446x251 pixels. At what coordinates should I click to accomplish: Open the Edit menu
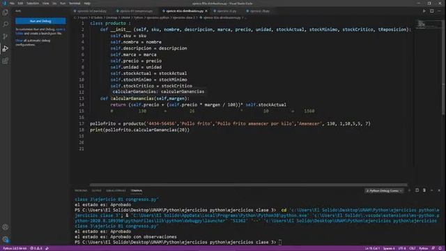[x=20, y=3]
